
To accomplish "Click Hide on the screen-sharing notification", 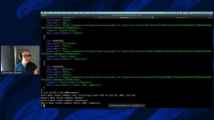I will tap(143, 106).
